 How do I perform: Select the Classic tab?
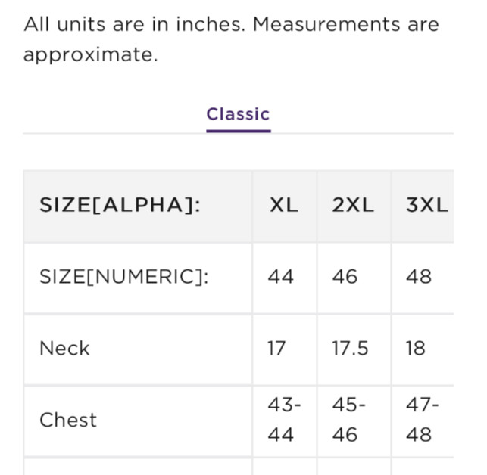(x=238, y=114)
